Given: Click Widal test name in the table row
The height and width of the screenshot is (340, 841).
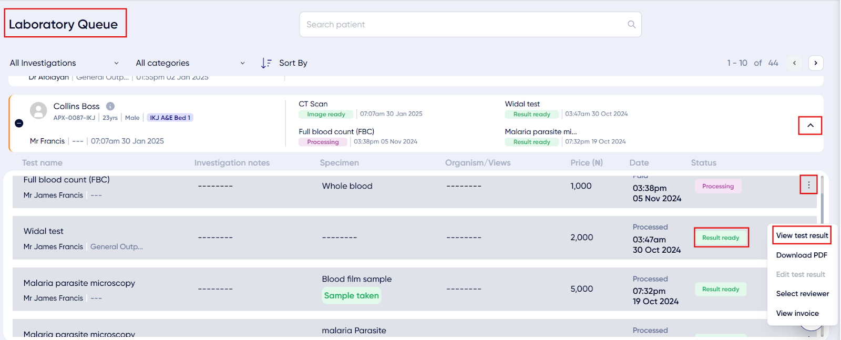Looking at the screenshot, I should [x=44, y=231].
